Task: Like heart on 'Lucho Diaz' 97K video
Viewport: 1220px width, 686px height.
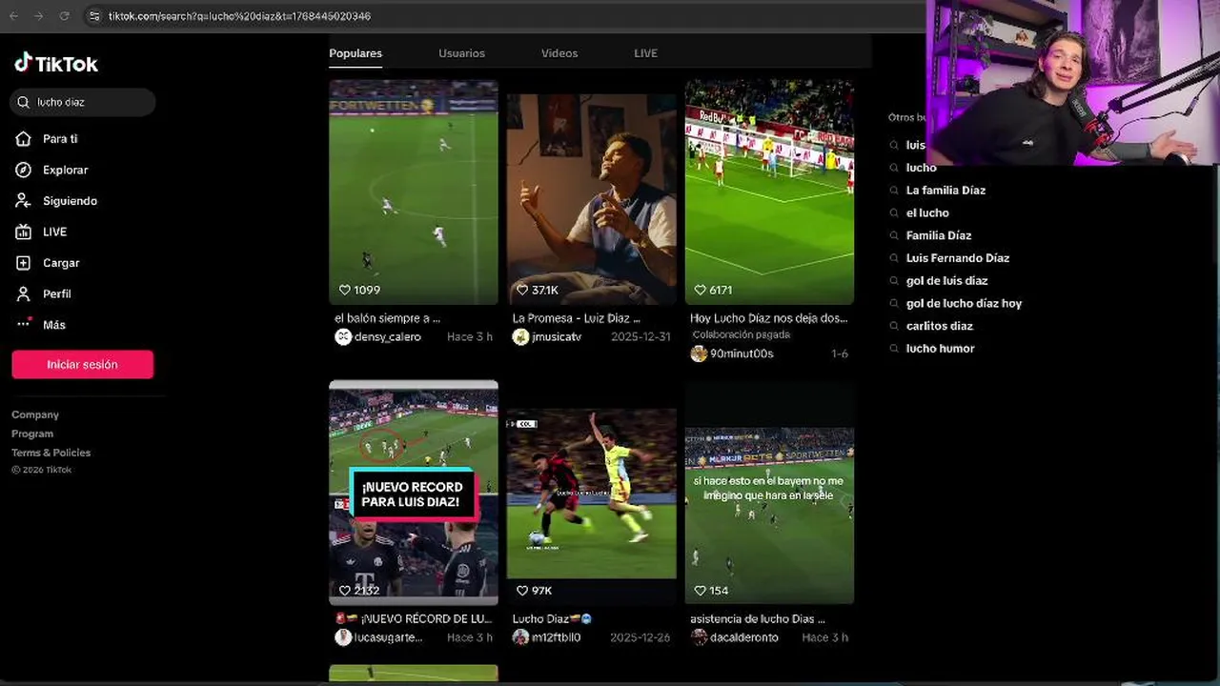Action: tap(522, 591)
